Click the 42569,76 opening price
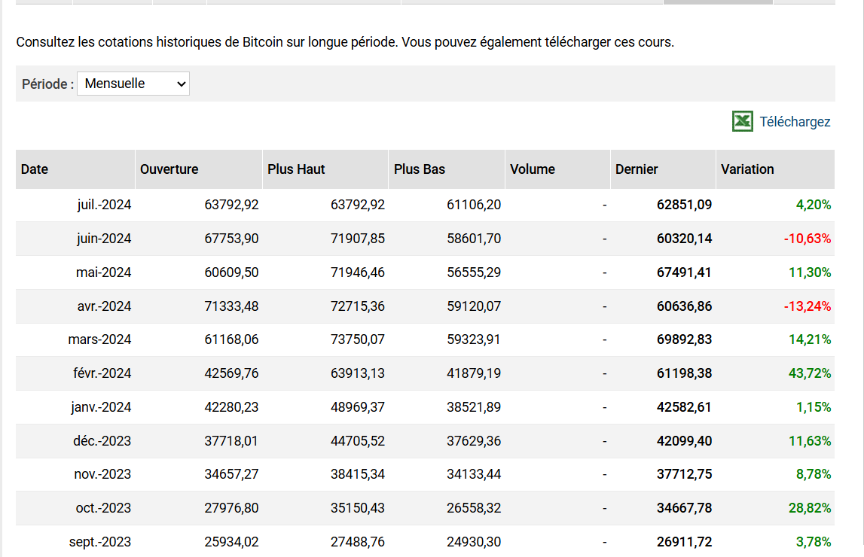Image resolution: width=864 pixels, height=557 pixels. click(x=231, y=373)
